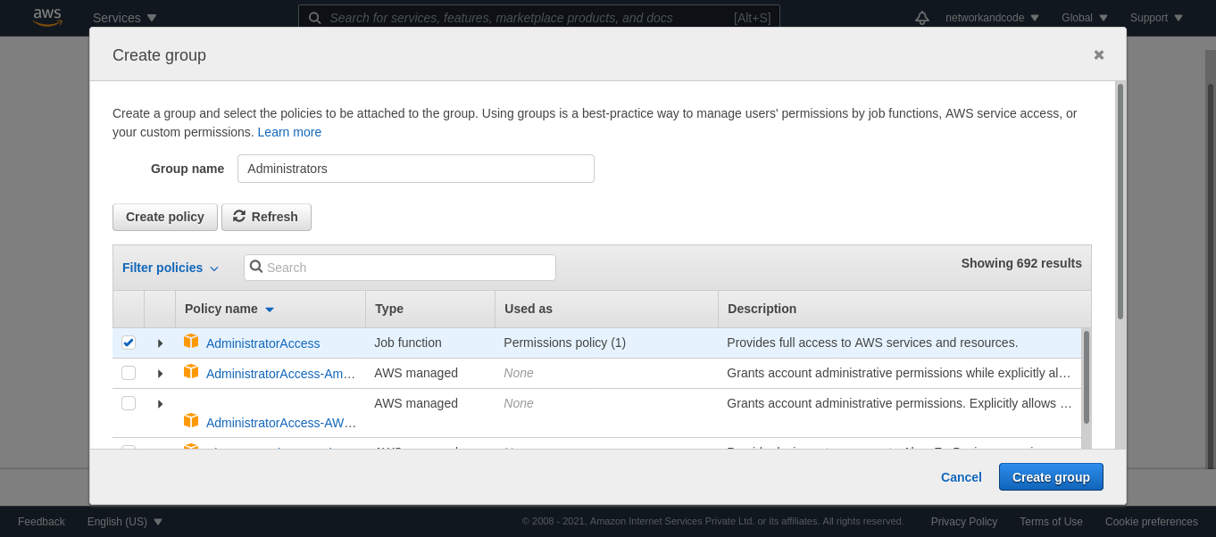Viewport: 1216px width, 537px height.
Task: Open the Terms of Use link
Action: tap(1051, 522)
